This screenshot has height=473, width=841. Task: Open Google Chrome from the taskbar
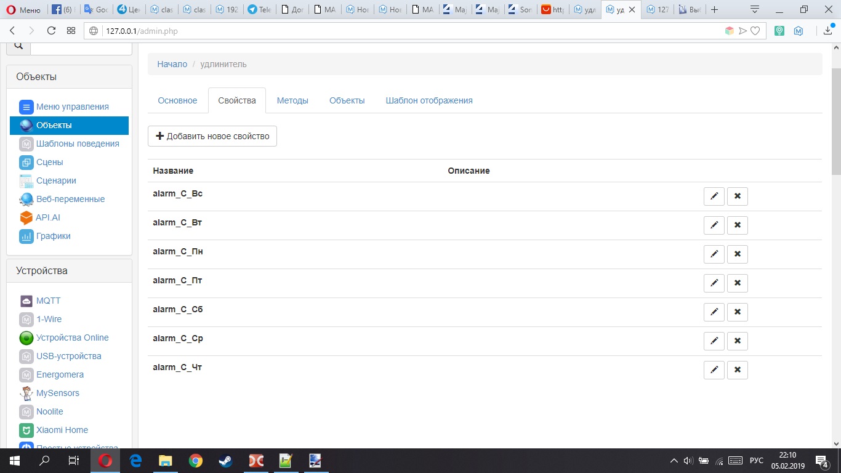(x=196, y=461)
